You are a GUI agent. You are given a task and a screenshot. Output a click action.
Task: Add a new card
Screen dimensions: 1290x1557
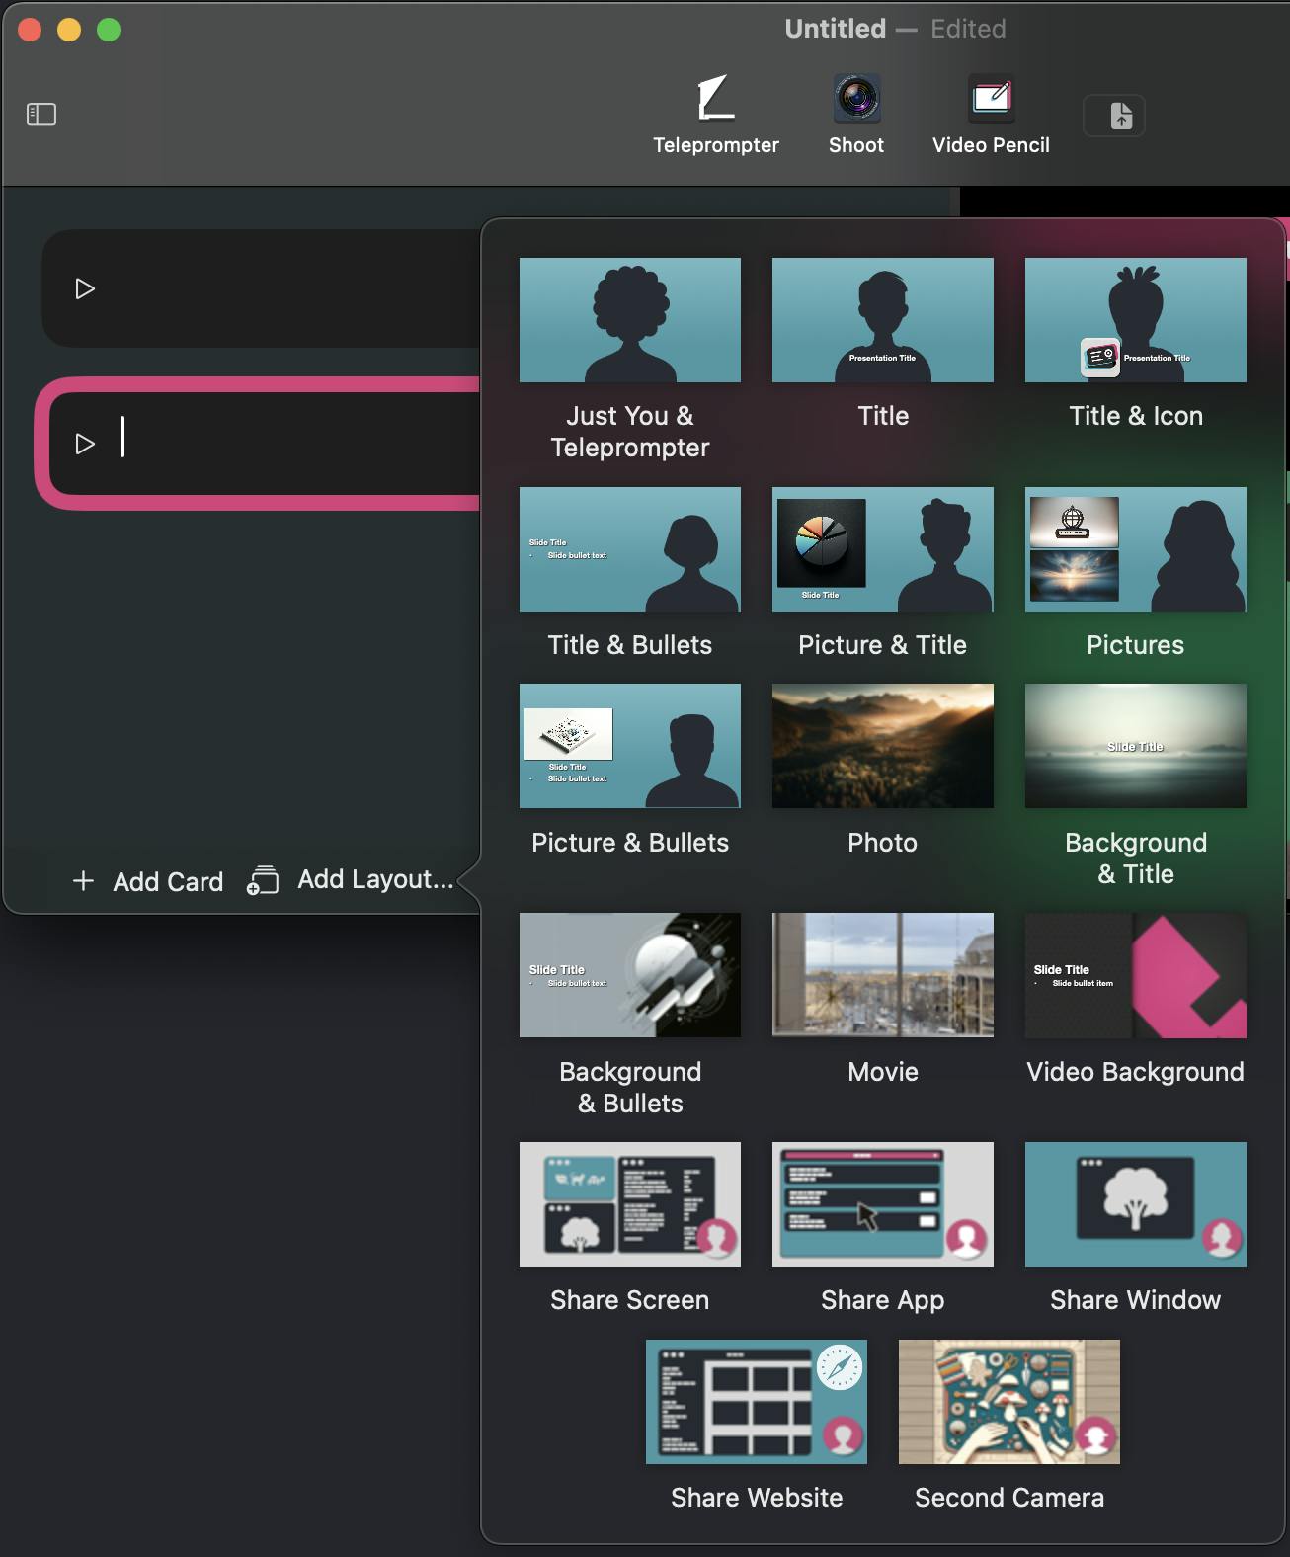pyautogui.click(x=148, y=881)
